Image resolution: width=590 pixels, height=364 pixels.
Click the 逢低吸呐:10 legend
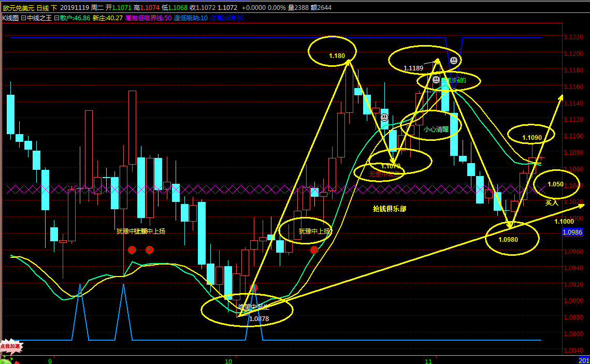tap(191, 18)
